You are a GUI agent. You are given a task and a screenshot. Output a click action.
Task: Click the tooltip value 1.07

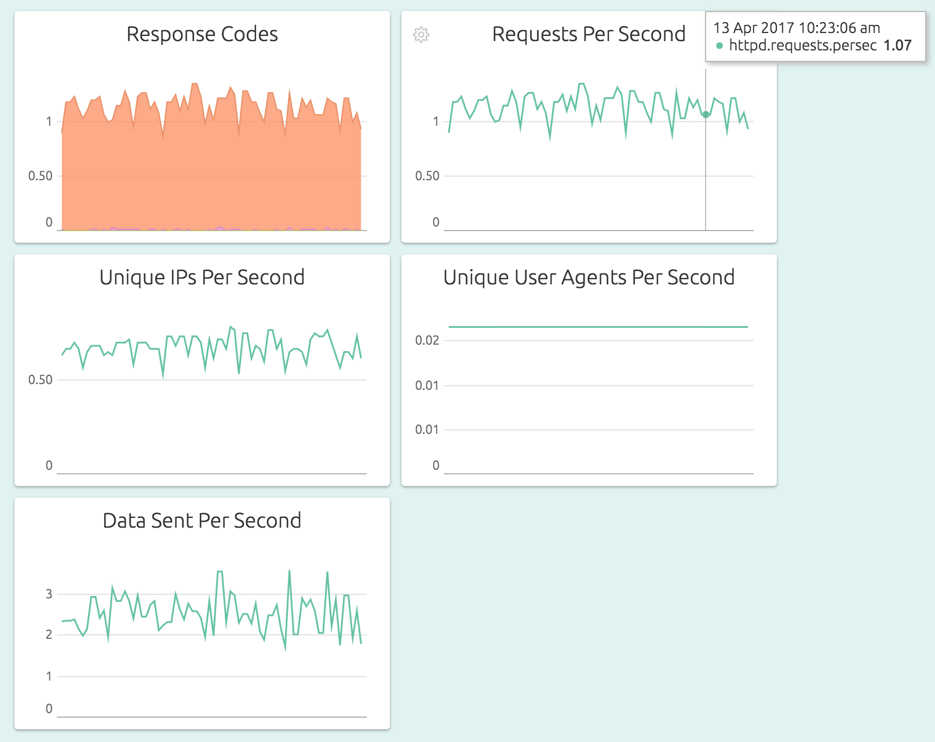click(897, 45)
